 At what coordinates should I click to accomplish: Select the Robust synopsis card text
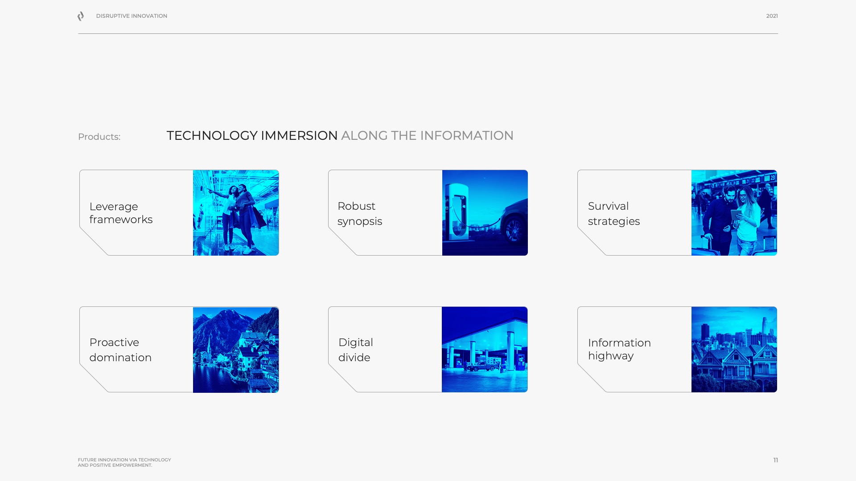click(359, 214)
